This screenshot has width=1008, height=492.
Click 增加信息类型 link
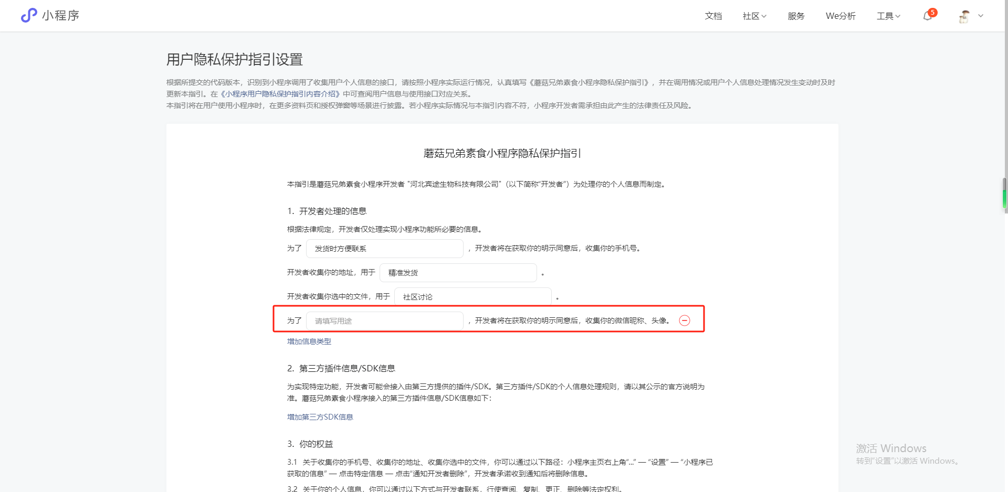(309, 341)
